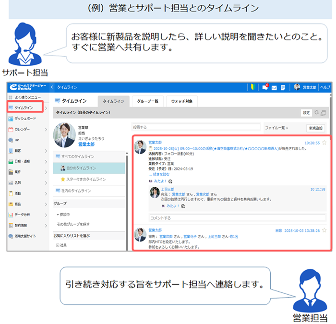Click the 続きを読む link
The height and width of the screenshot is (324, 336).
(x=159, y=174)
